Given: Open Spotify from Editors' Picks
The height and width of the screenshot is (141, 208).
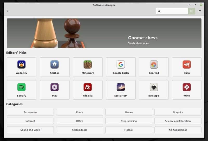Looking at the screenshot, I should (22, 87).
